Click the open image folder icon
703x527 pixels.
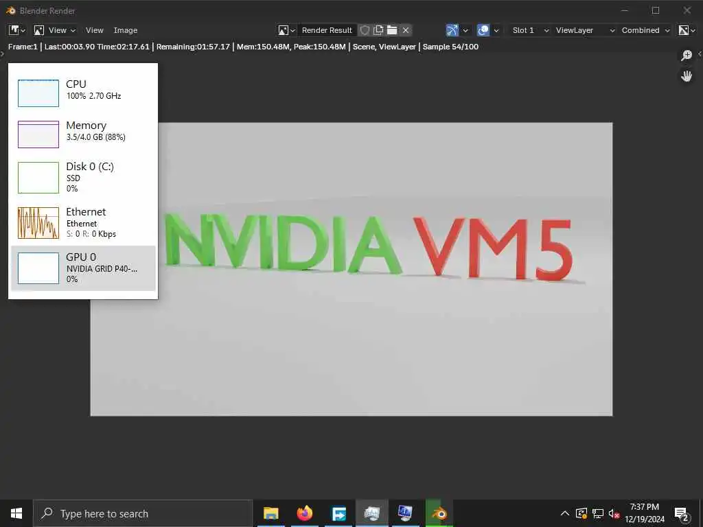392,30
